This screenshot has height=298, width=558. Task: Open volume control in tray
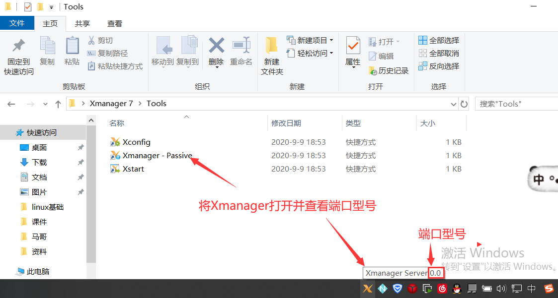[501, 289]
